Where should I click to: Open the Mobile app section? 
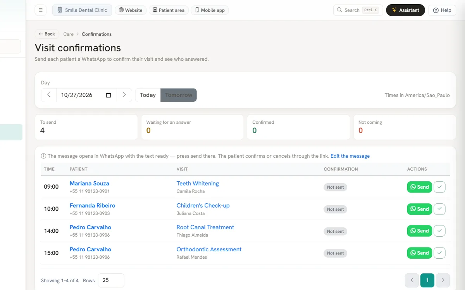[210, 10]
